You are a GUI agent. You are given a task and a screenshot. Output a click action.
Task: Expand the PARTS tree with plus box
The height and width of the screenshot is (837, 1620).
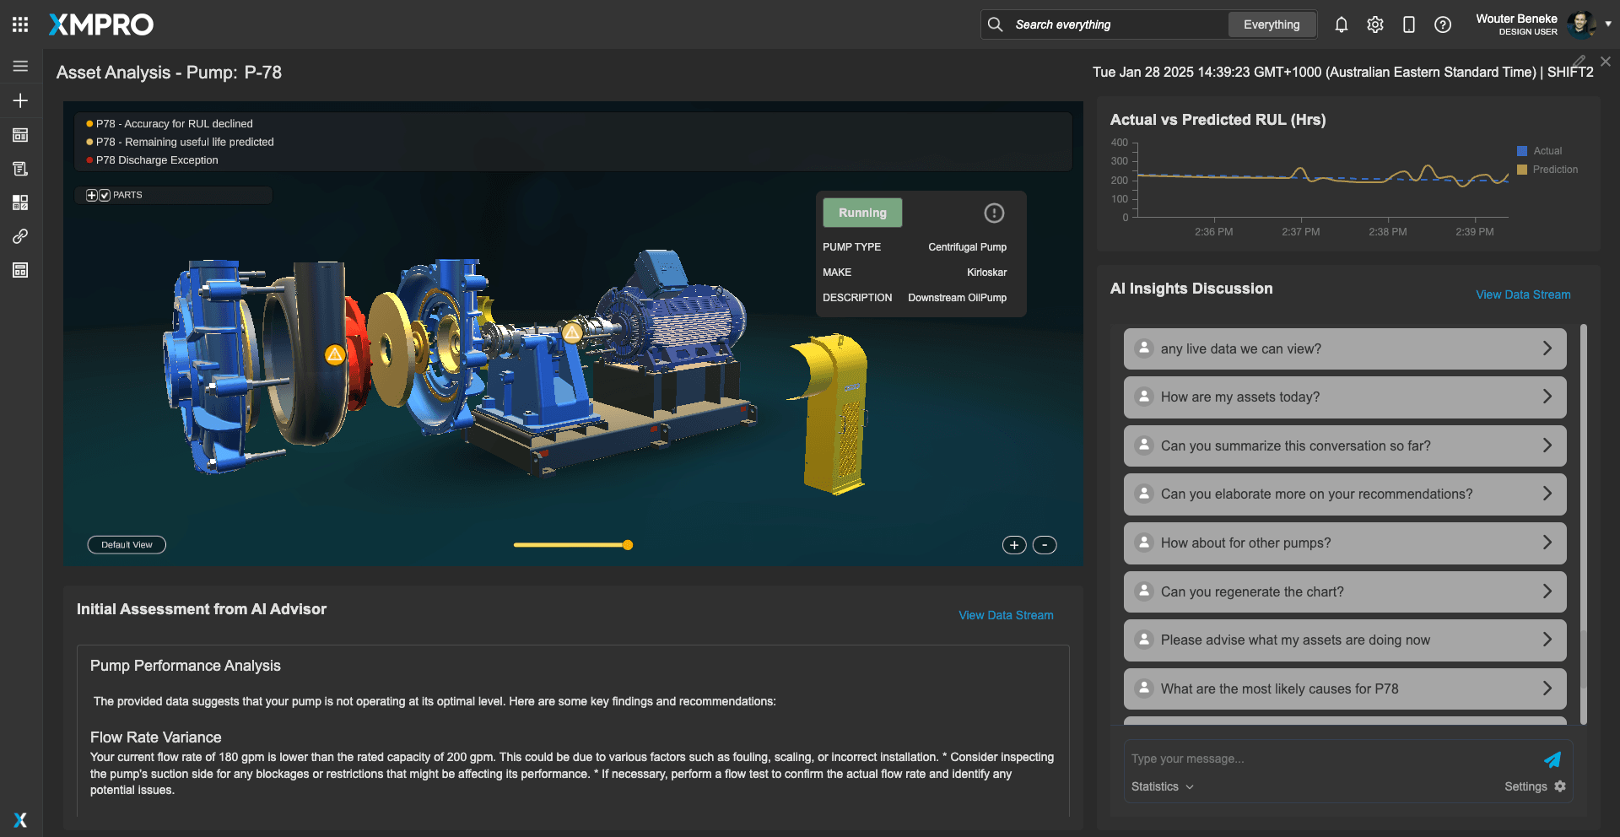[92, 195]
